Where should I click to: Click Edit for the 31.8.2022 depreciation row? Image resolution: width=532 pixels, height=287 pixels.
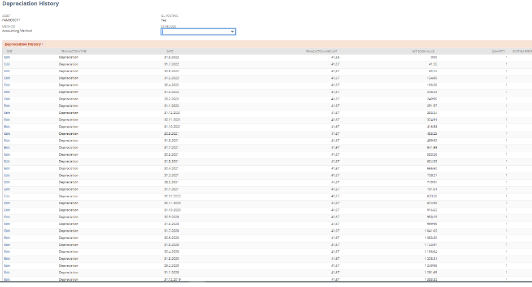click(x=7, y=58)
